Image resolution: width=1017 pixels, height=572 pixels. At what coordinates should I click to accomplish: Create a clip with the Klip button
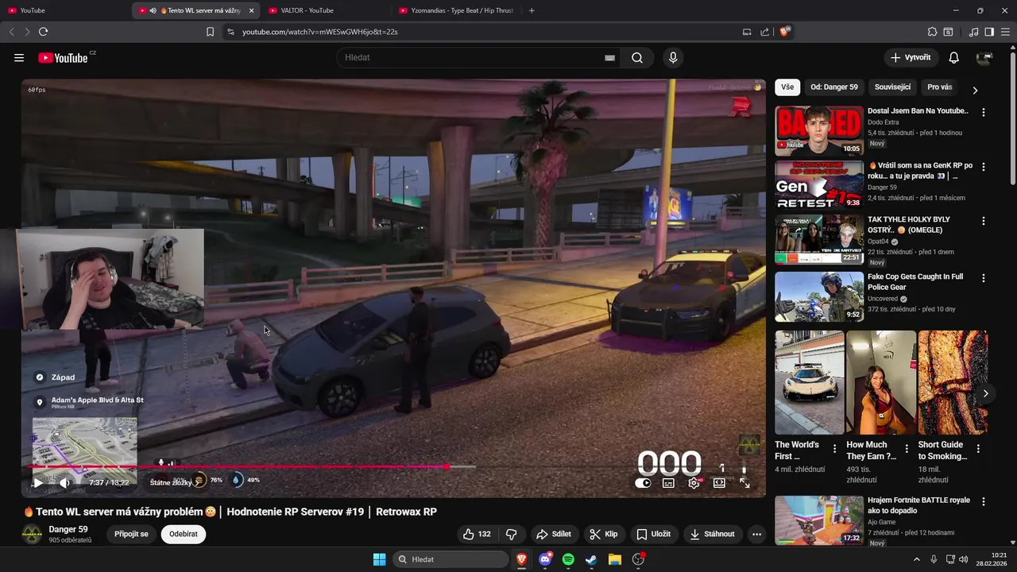click(603, 534)
